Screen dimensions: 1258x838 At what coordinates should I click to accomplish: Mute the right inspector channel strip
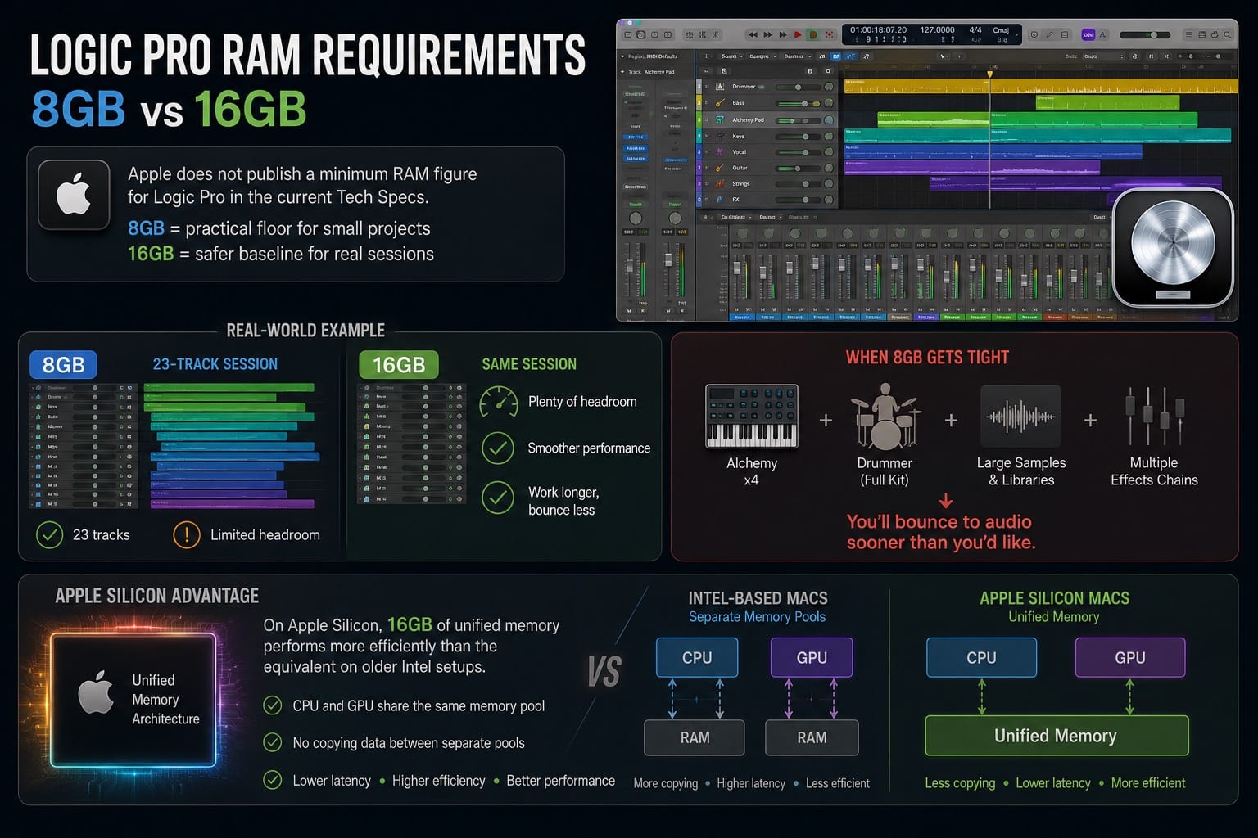tap(668, 311)
